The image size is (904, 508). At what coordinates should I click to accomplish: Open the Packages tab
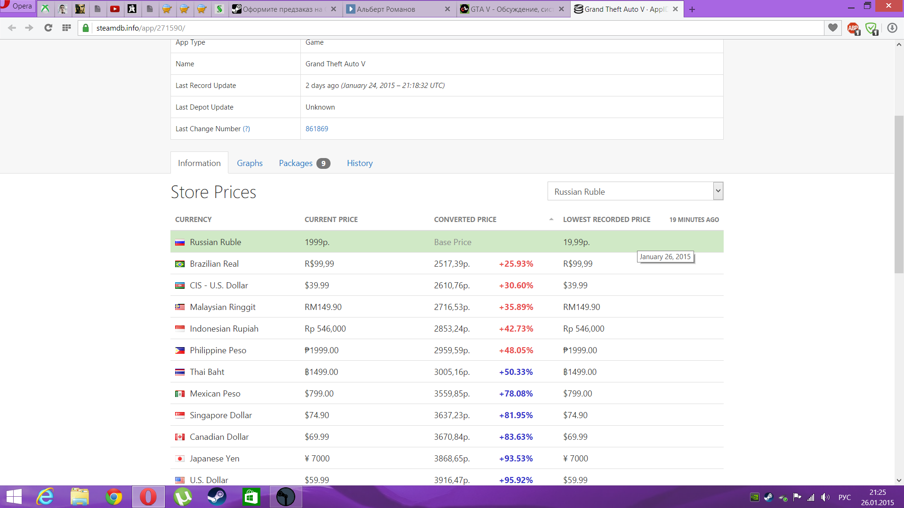pyautogui.click(x=304, y=163)
